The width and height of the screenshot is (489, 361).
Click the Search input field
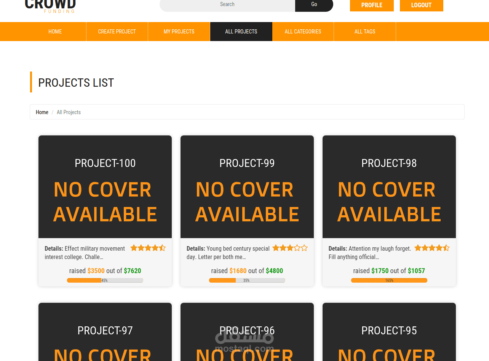227,5
